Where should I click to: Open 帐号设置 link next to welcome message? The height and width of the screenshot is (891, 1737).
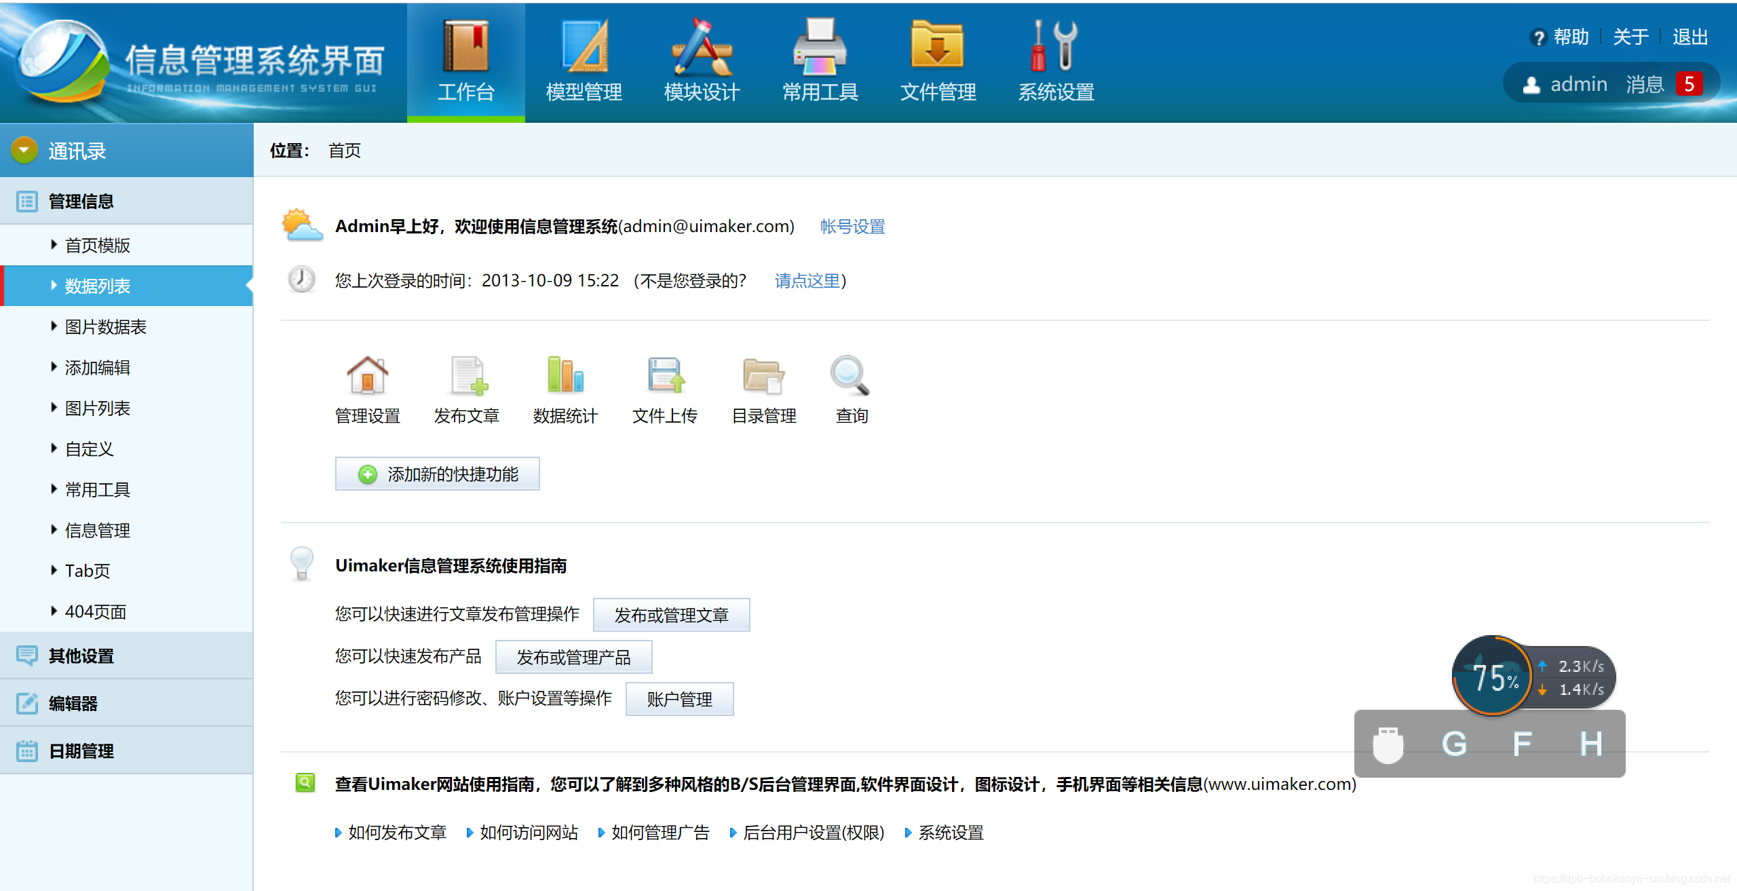tap(852, 227)
